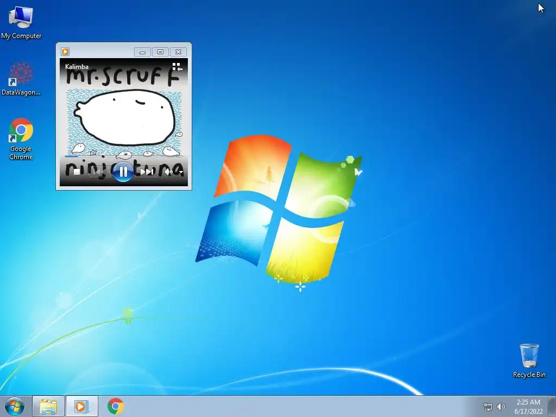
Task: Click the Media Player title bar icon
Action: [65, 52]
